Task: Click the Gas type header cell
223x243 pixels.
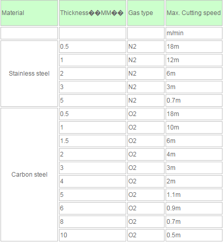Action: pos(146,13)
